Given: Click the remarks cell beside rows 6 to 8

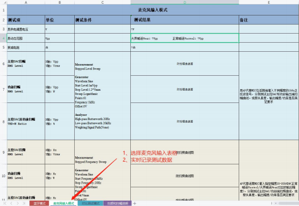Looking at the screenshot, I should click(269, 96).
